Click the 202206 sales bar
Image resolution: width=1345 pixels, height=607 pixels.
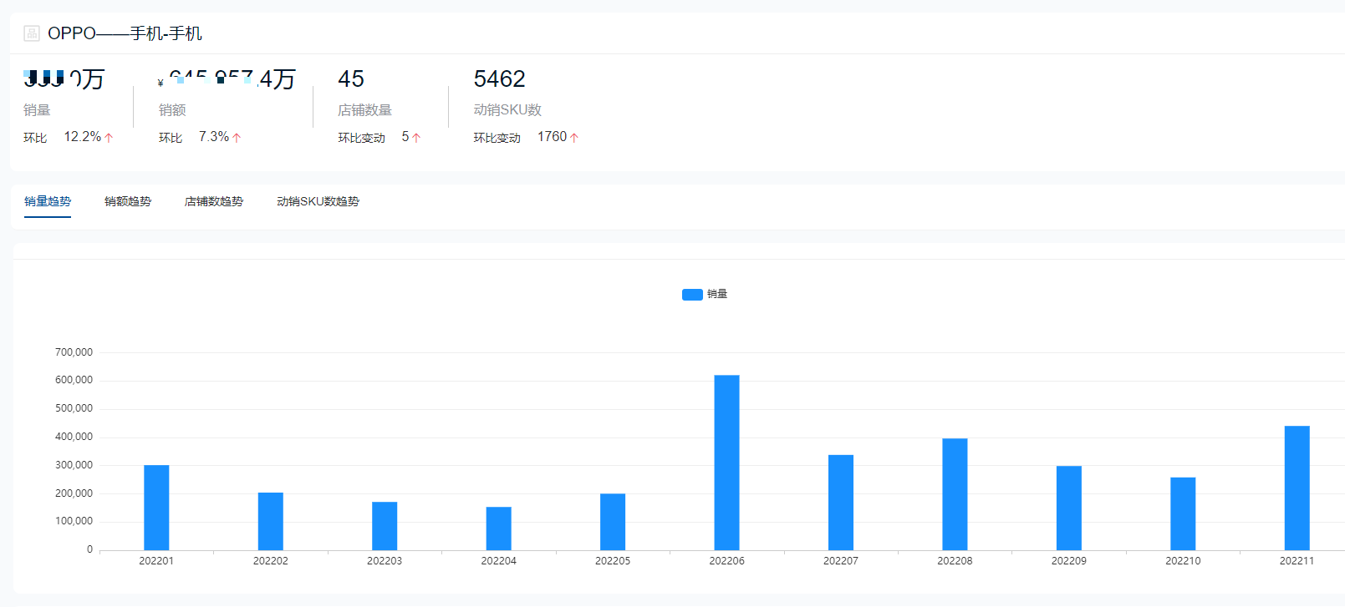pos(726,463)
